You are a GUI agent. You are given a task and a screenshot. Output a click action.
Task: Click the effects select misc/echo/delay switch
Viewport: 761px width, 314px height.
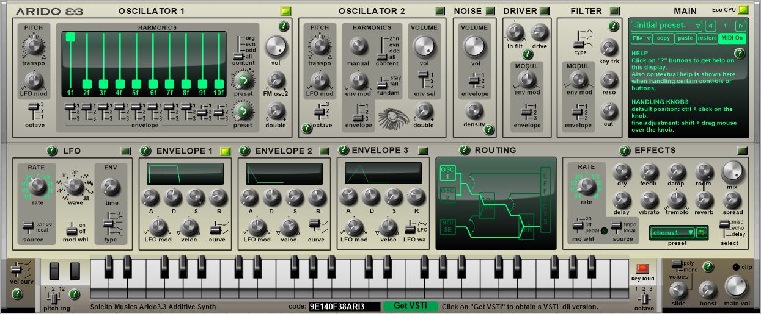pos(725,226)
